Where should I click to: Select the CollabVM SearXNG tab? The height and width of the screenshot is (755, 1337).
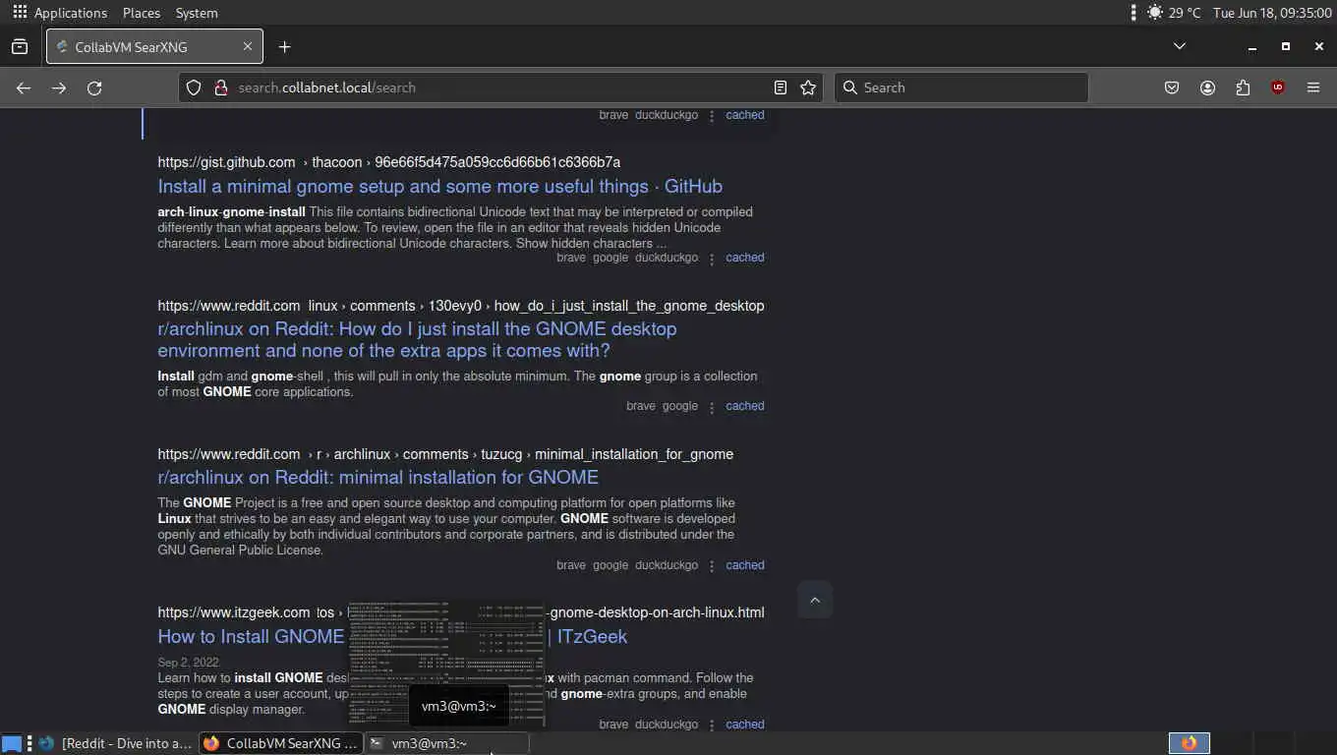coord(154,46)
